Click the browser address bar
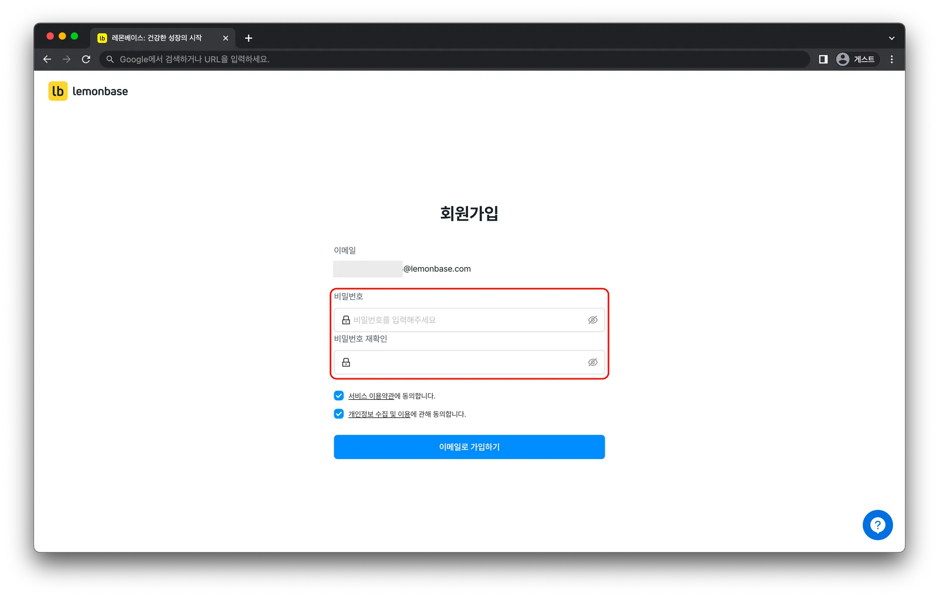 pyautogui.click(x=454, y=59)
